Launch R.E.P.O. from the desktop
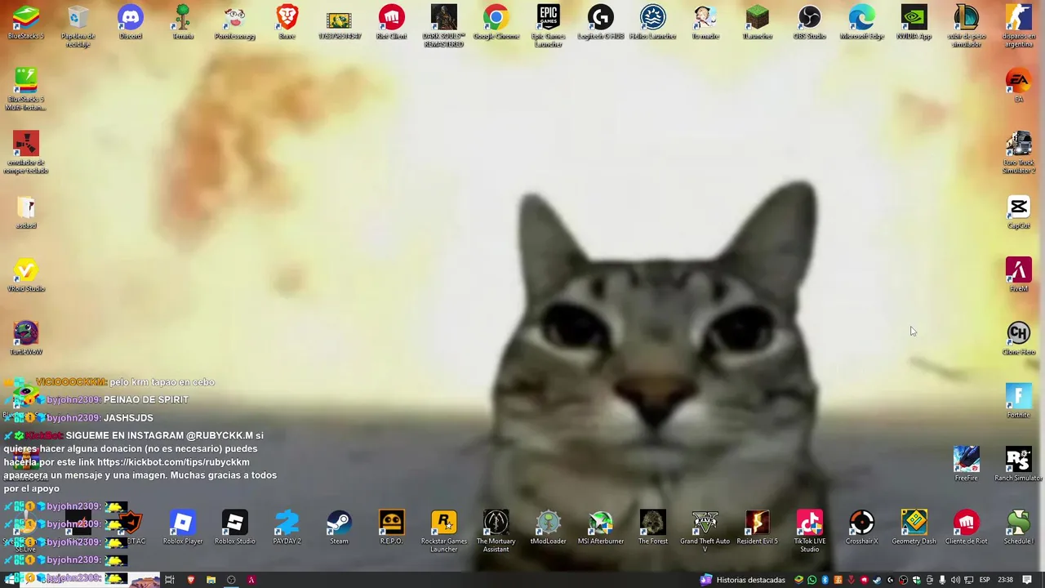1045x588 pixels. click(392, 528)
